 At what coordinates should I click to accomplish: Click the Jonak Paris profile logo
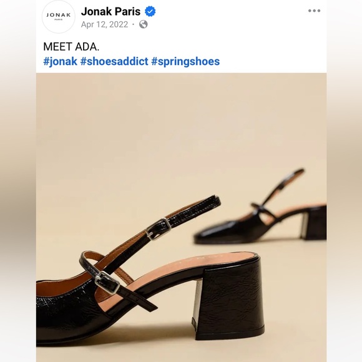tap(59, 17)
